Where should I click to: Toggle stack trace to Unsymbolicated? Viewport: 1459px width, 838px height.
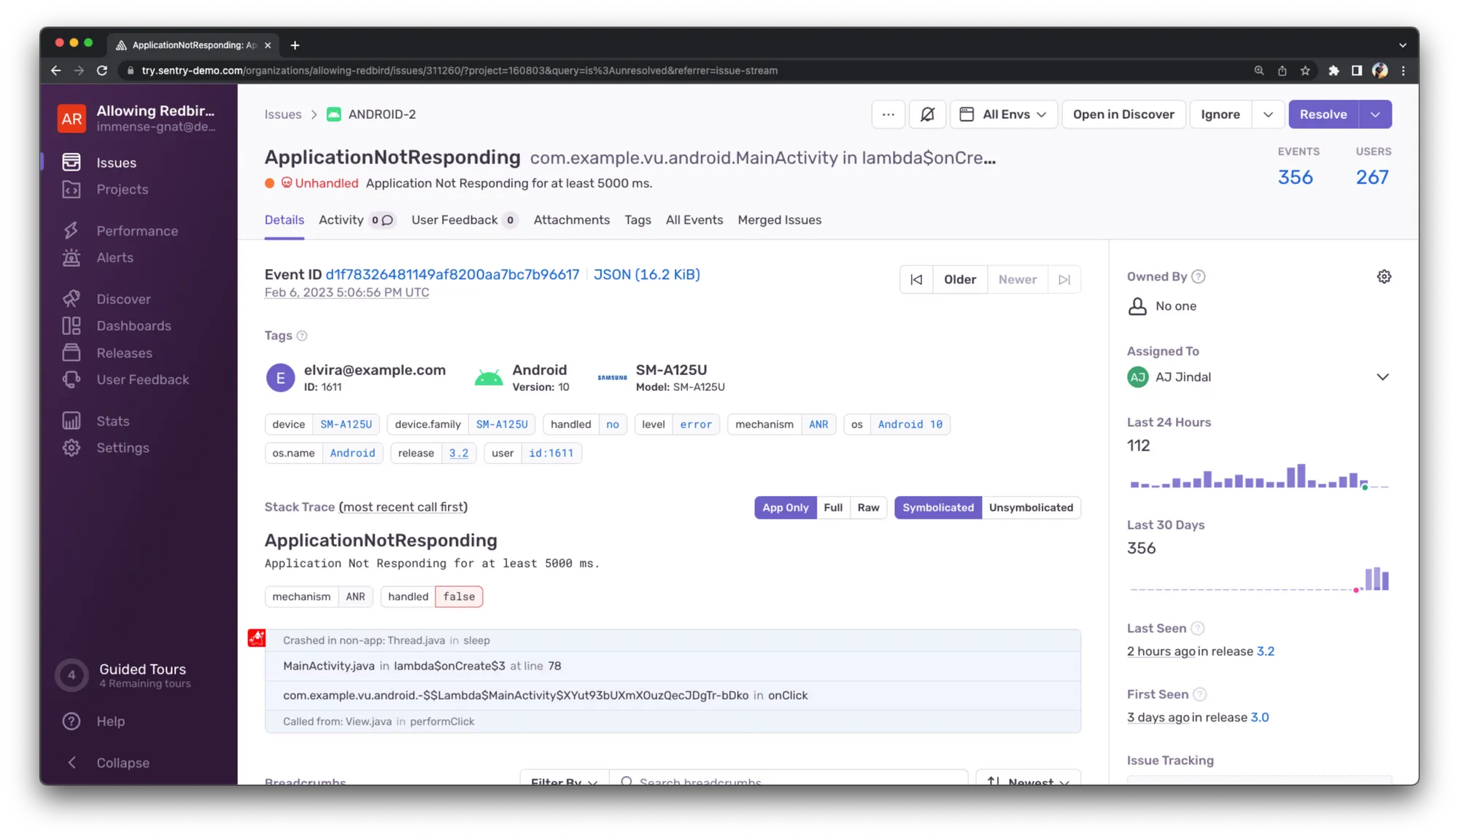click(1030, 508)
